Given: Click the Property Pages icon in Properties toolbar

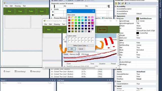Looking at the screenshot, I should coord(123,4).
